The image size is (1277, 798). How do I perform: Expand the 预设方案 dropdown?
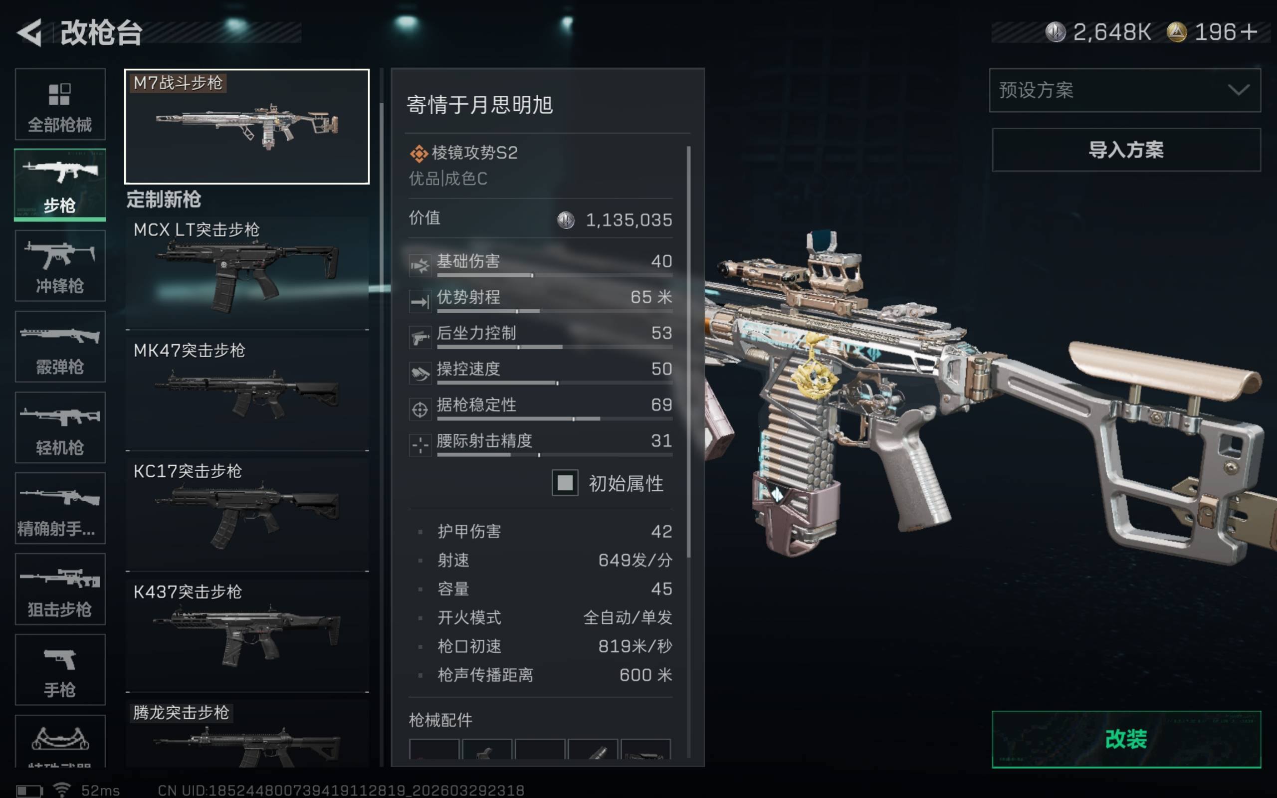coord(1125,90)
